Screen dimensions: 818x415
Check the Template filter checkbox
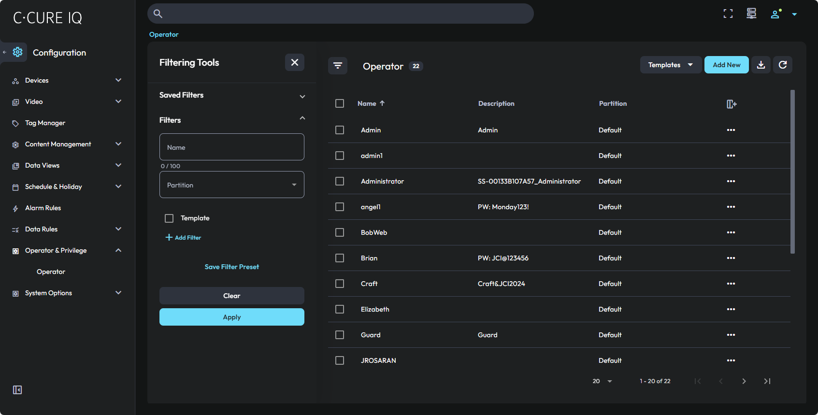click(169, 218)
